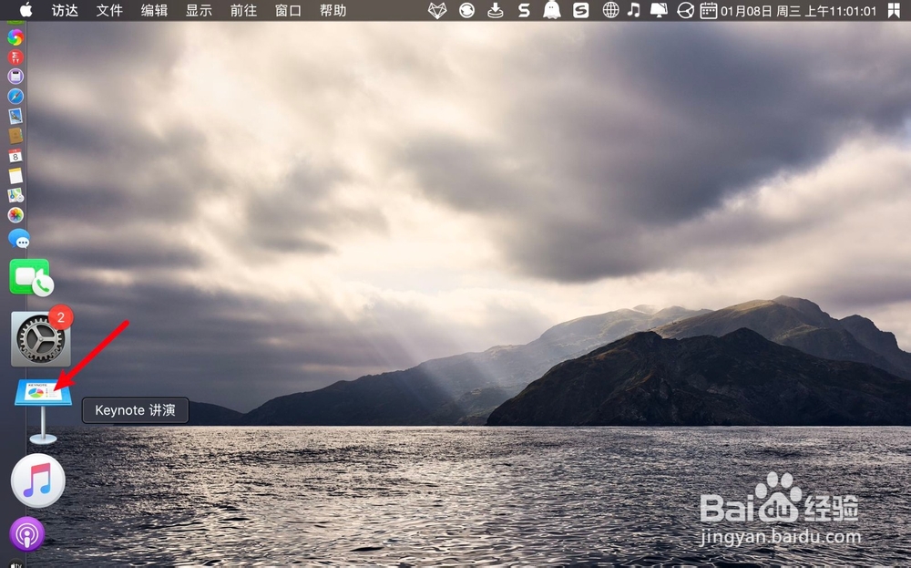Click the globe icon in menu bar

coord(610,10)
